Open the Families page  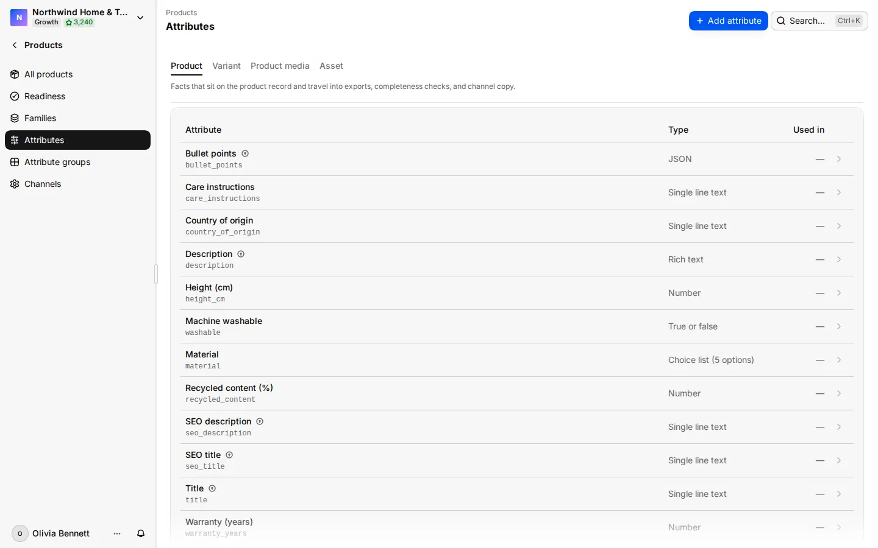pyautogui.click(x=77, y=118)
